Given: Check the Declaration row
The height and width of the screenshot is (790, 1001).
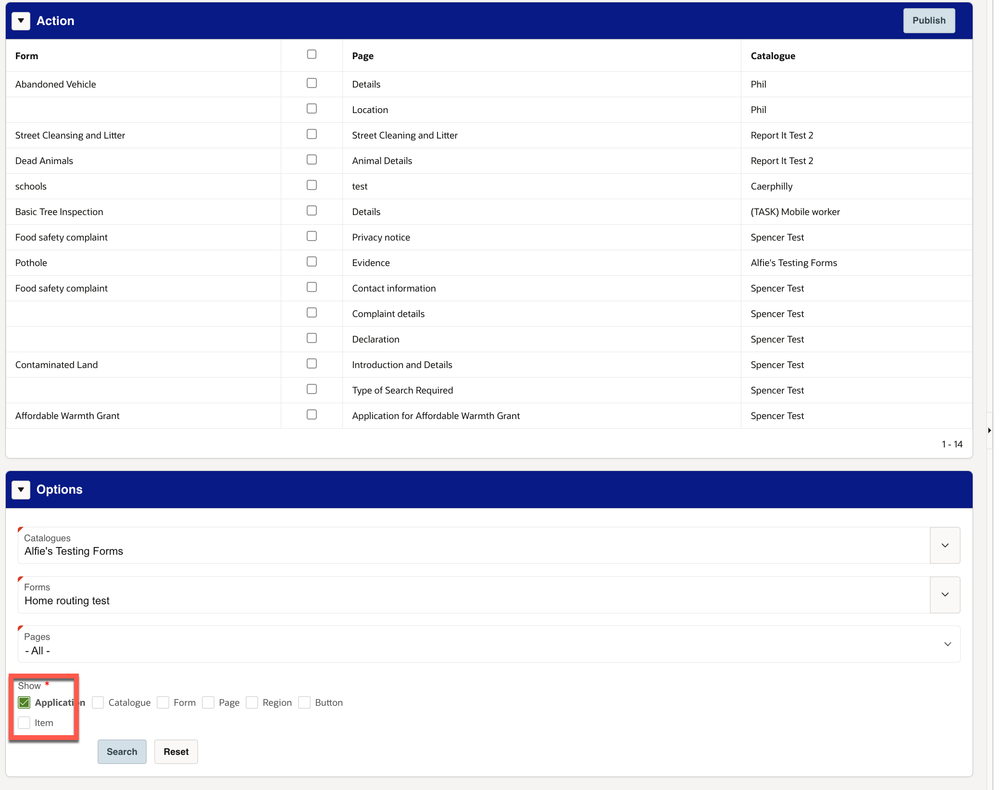Looking at the screenshot, I should pyautogui.click(x=312, y=338).
